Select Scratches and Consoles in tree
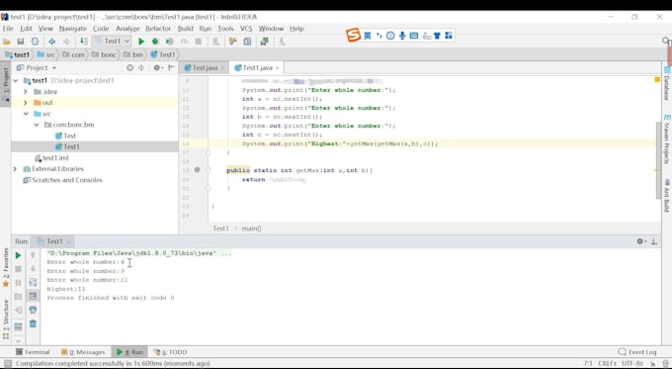The image size is (672, 369). pyautogui.click(x=62, y=180)
